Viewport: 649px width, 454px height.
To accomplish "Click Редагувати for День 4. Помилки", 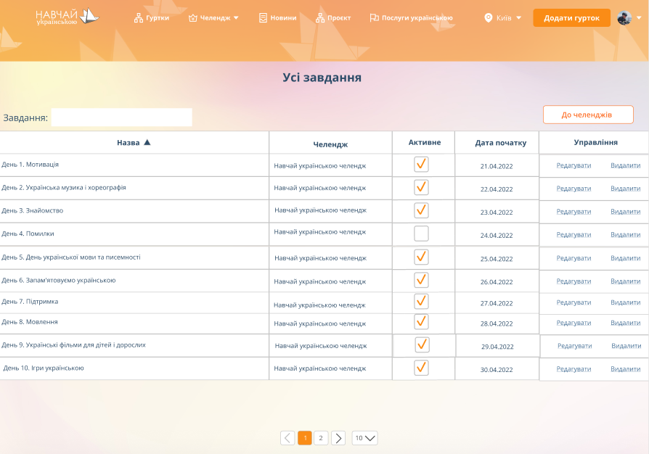I will 574,234.
